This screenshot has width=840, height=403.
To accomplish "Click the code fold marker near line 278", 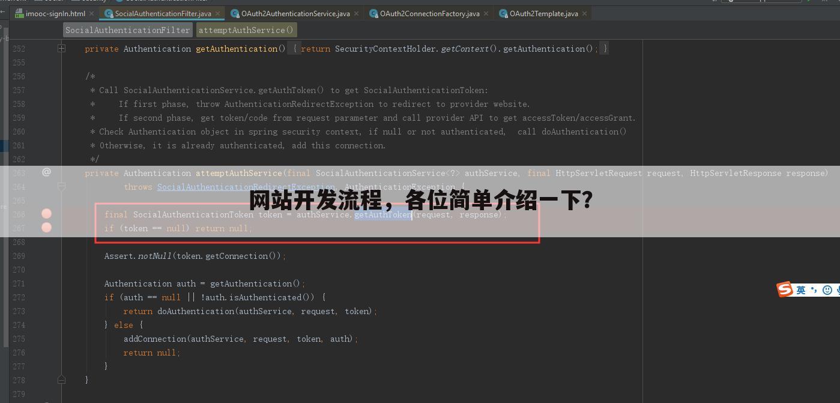I will click(x=61, y=380).
